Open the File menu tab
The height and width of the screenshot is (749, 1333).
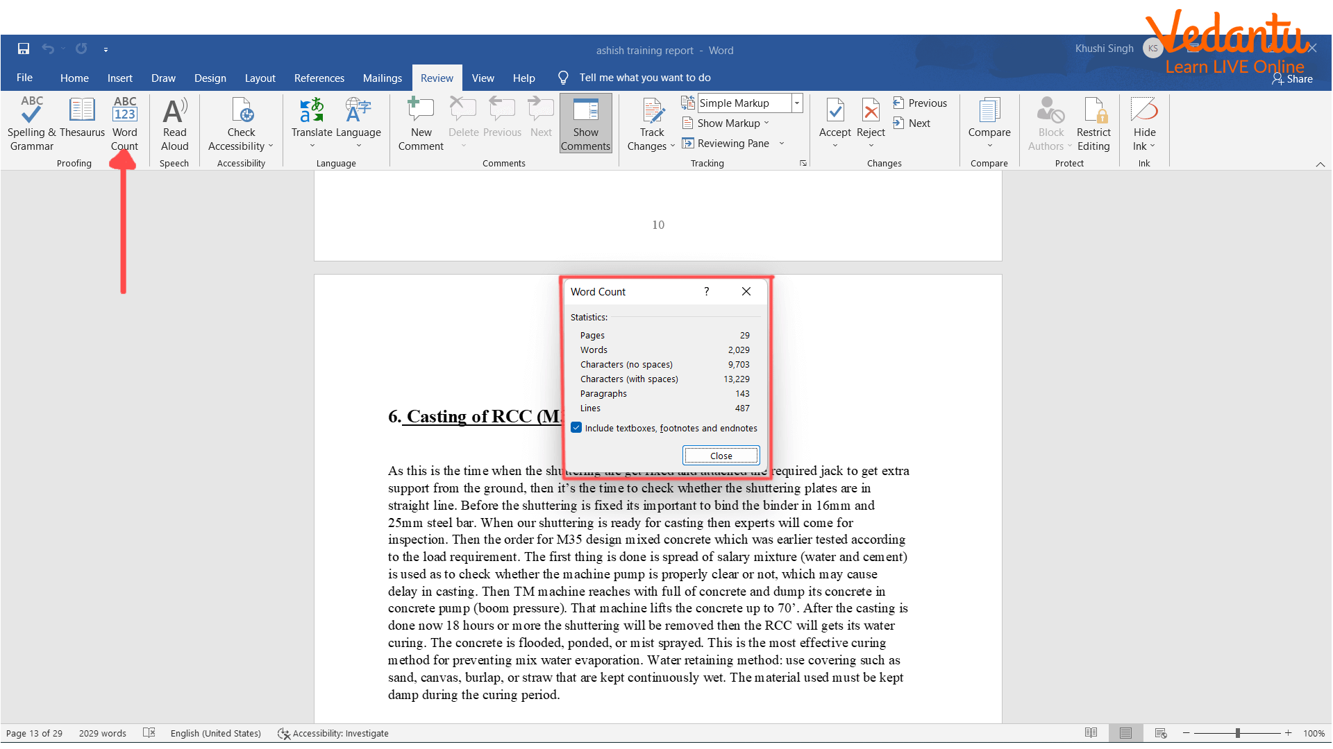tap(24, 78)
